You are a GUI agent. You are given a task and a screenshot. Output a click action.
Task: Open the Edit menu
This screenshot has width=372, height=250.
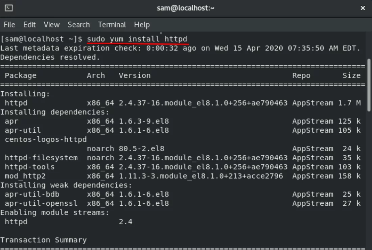tap(29, 25)
